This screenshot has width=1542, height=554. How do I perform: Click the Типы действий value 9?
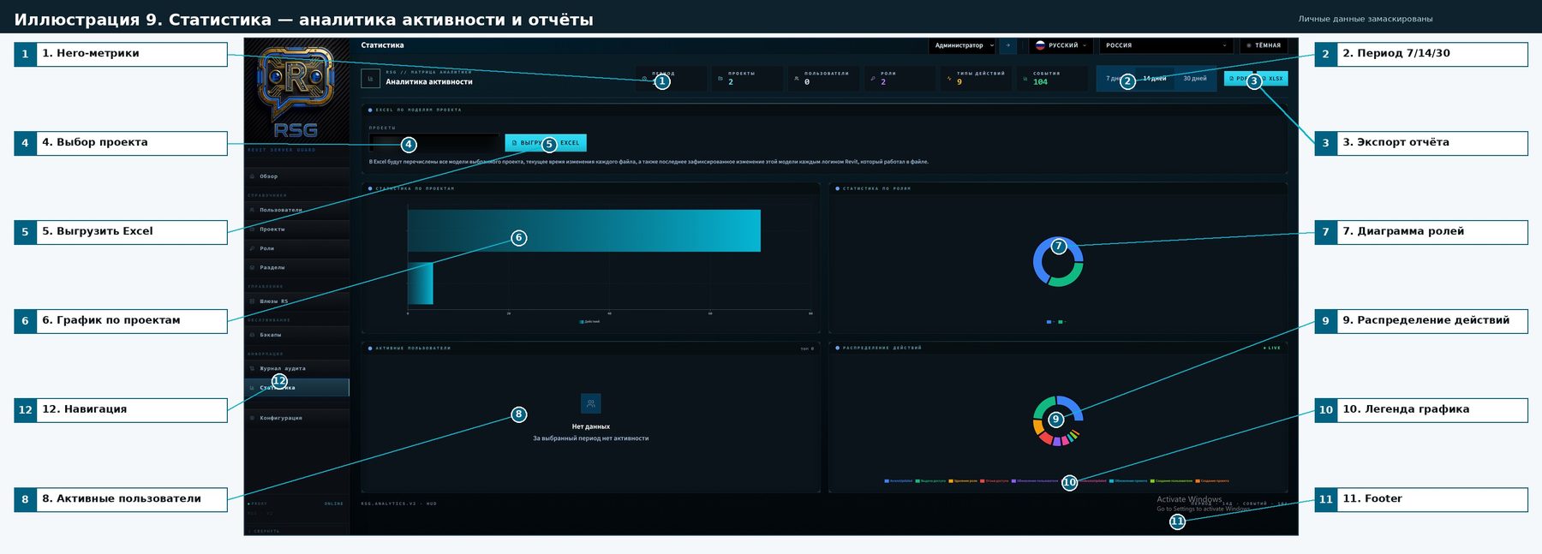959,82
